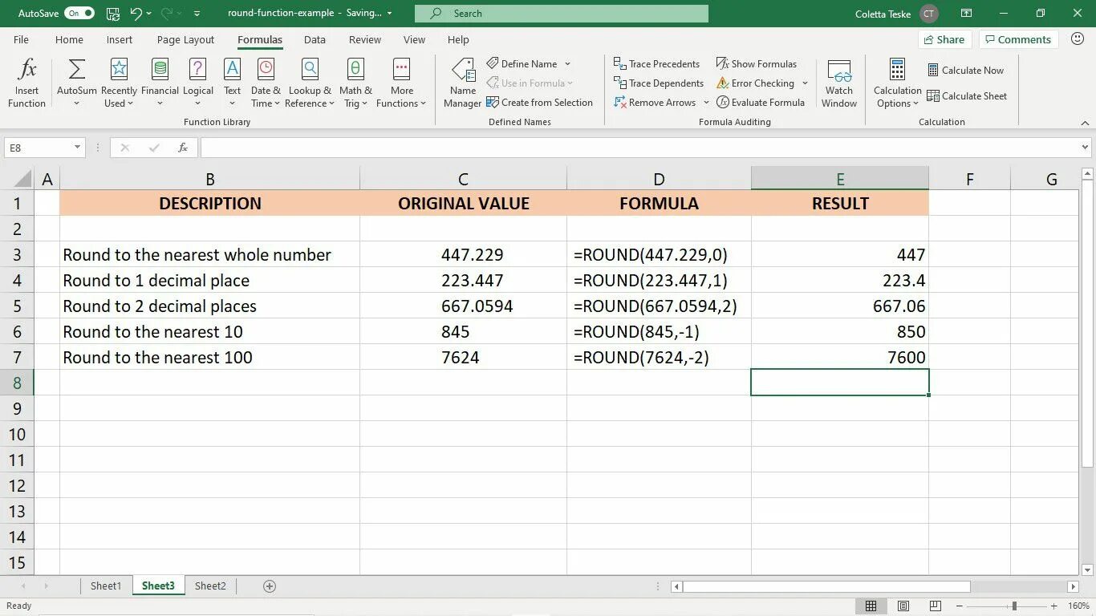Toggle the AutoSave switch
The height and width of the screenshot is (616, 1096).
[79, 14]
